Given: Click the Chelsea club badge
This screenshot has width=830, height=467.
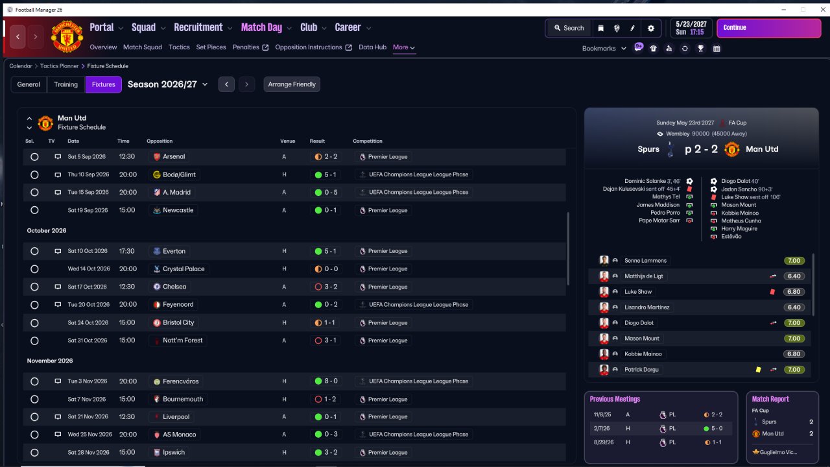Looking at the screenshot, I should pos(156,287).
